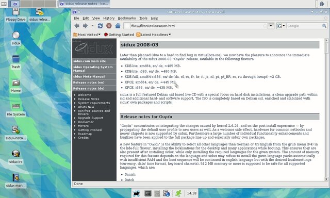330x198 pixels.
Task: Select the sidux release notes taskbar button
Action: tap(84, 4)
